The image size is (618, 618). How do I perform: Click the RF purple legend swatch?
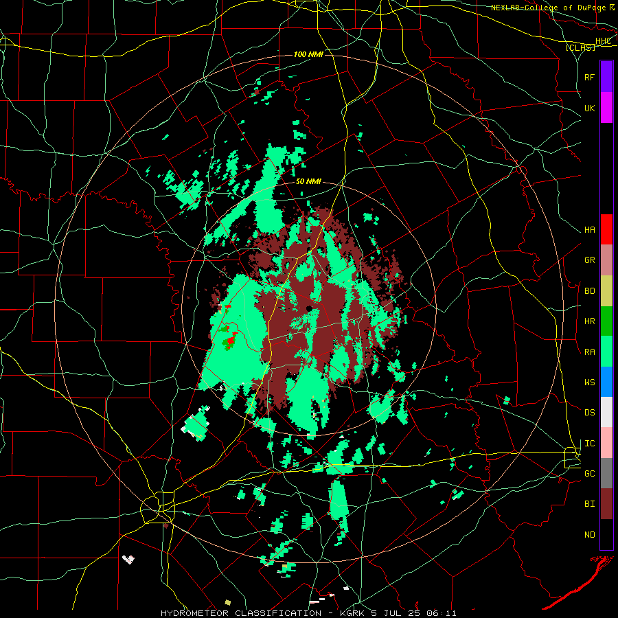pos(606,77)
